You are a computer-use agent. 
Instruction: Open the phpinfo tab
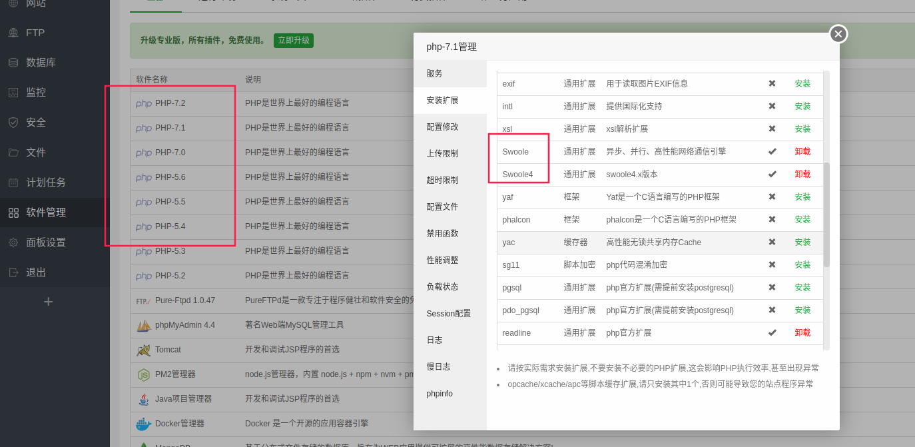click(450, 393)
